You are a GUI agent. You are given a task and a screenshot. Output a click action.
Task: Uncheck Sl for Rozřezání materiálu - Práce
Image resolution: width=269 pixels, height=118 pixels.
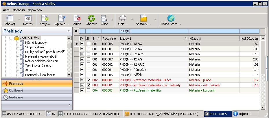point(88,80)
